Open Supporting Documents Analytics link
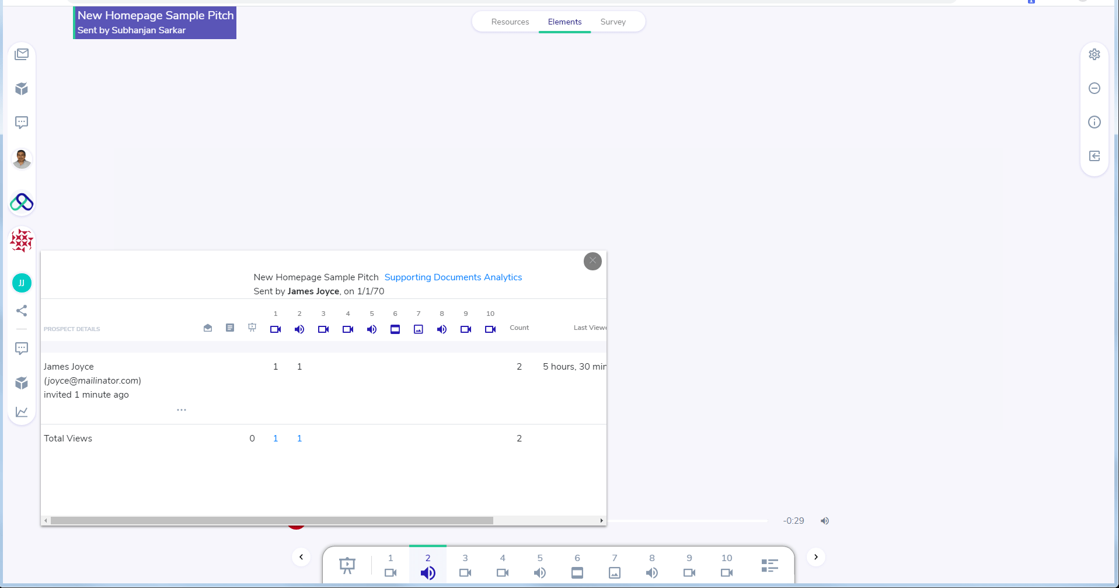The height and width of the screenshot is (588, 1119). click(x=453, y=277)
